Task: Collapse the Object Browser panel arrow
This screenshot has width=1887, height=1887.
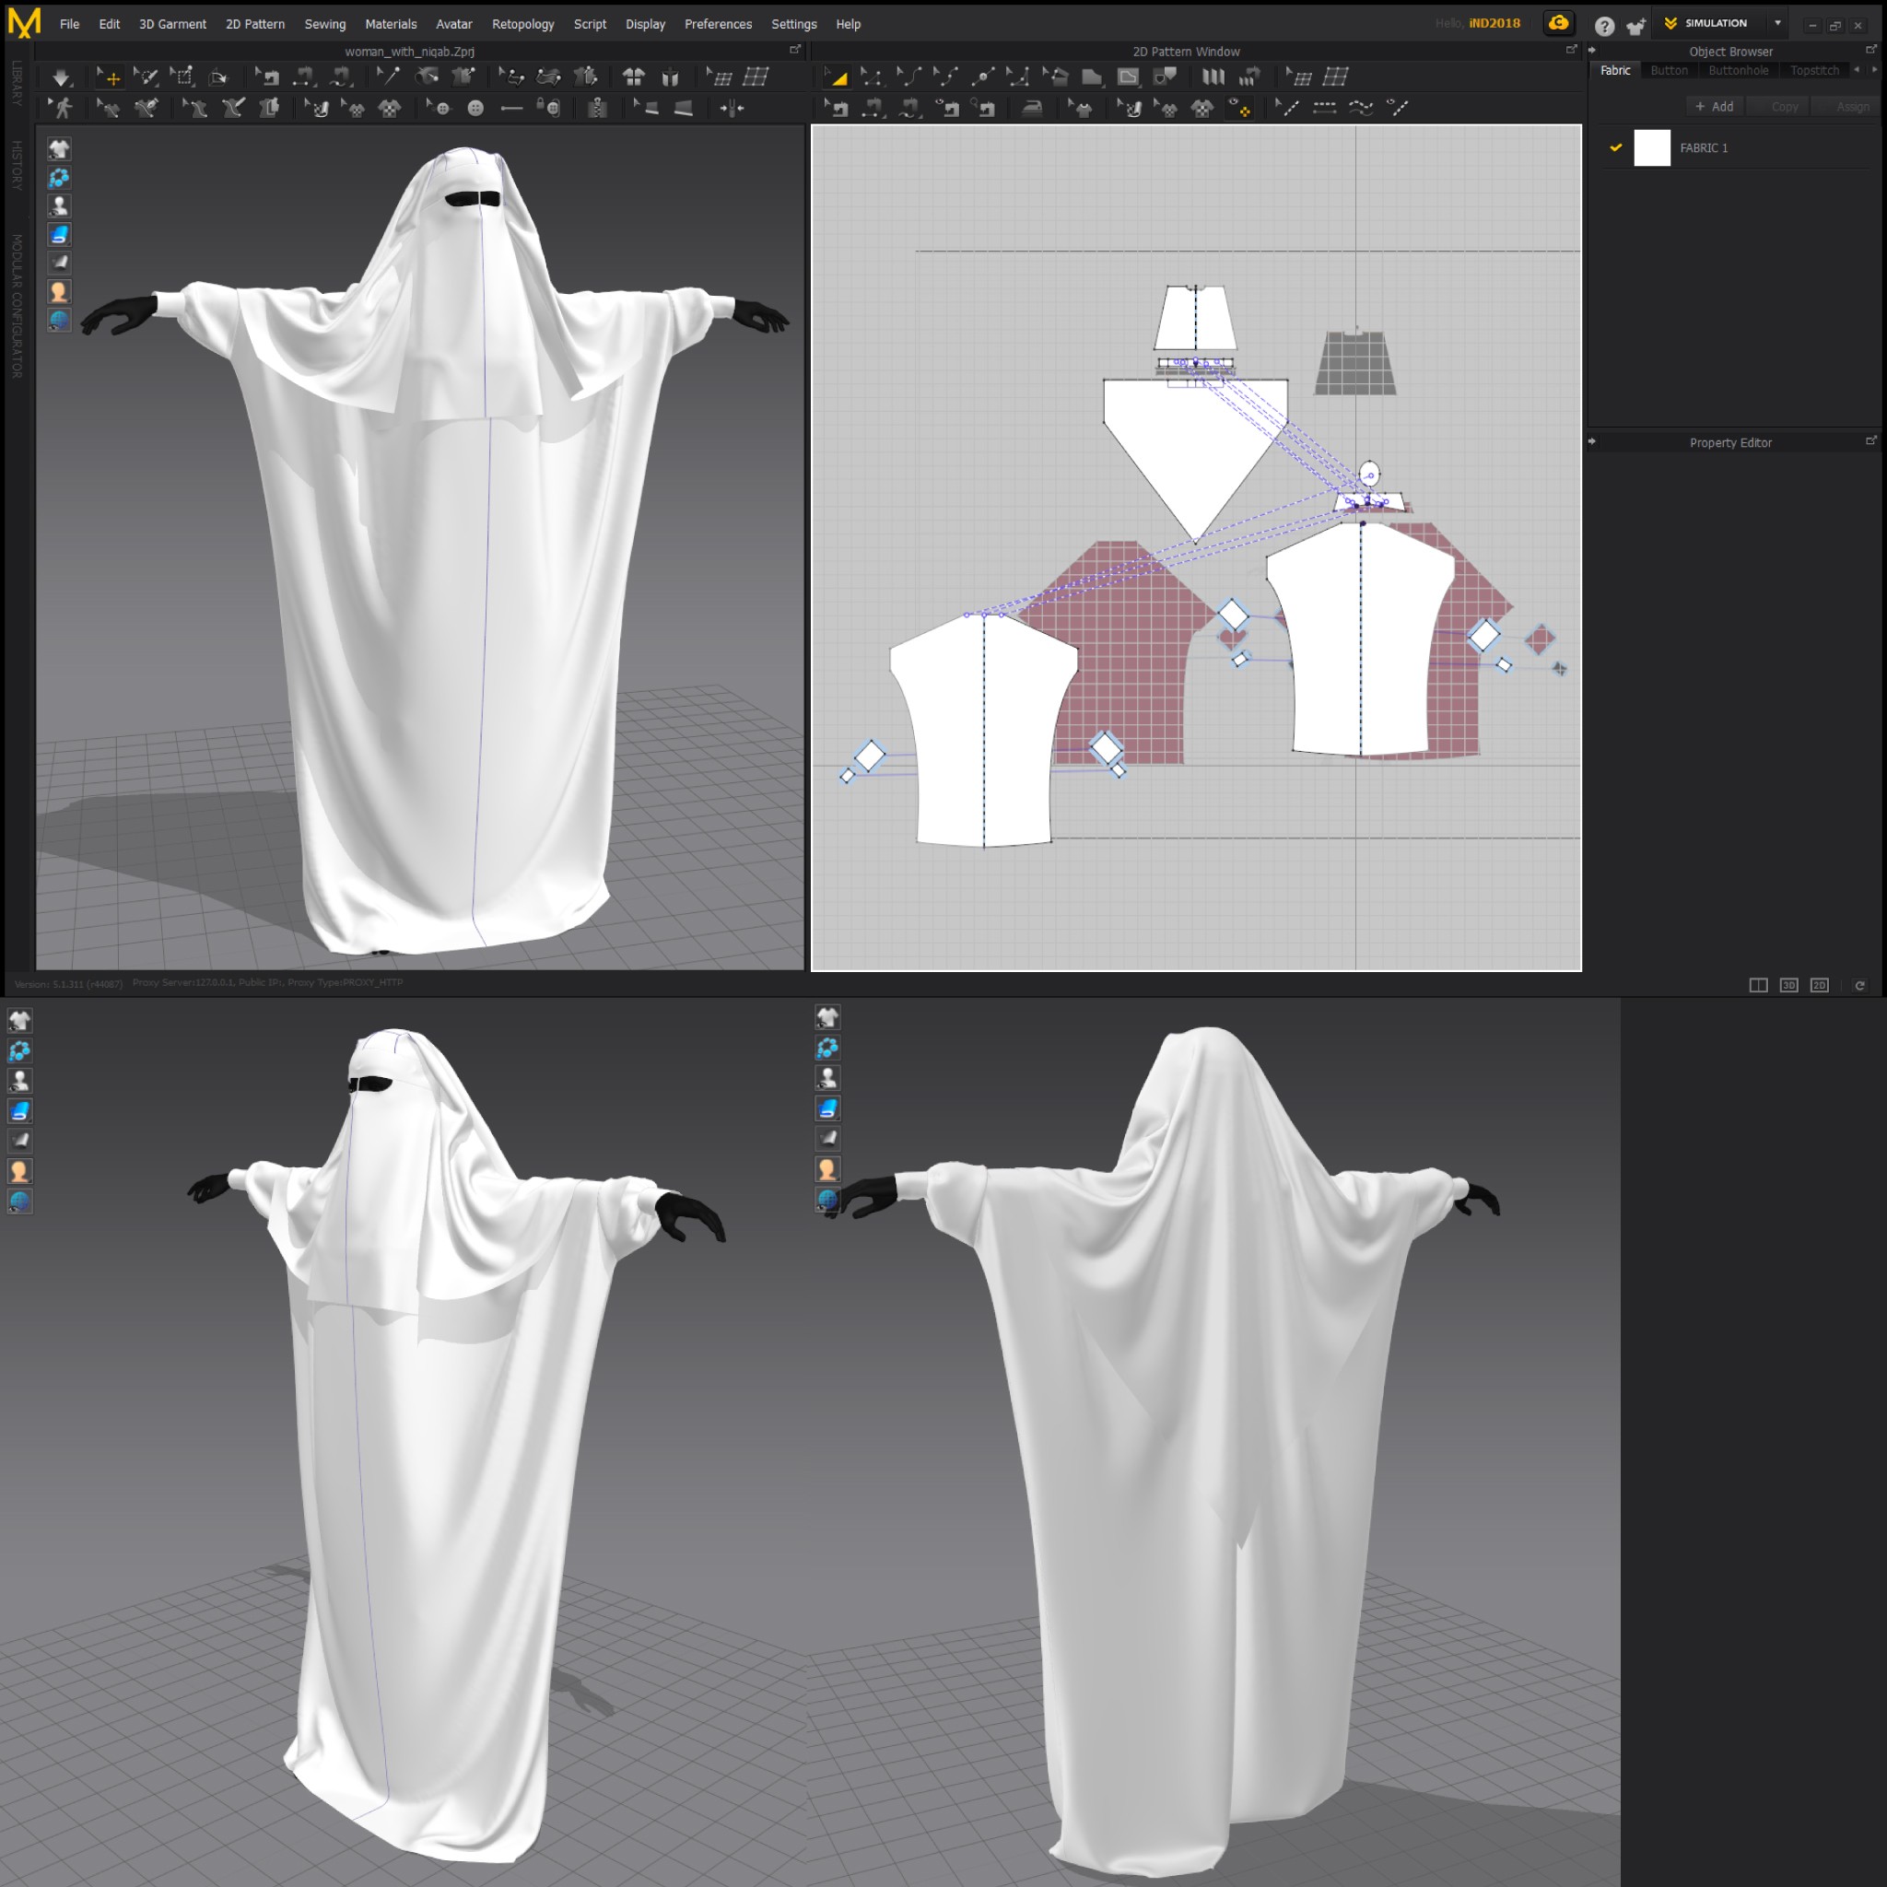Action: coord(1592,51)
